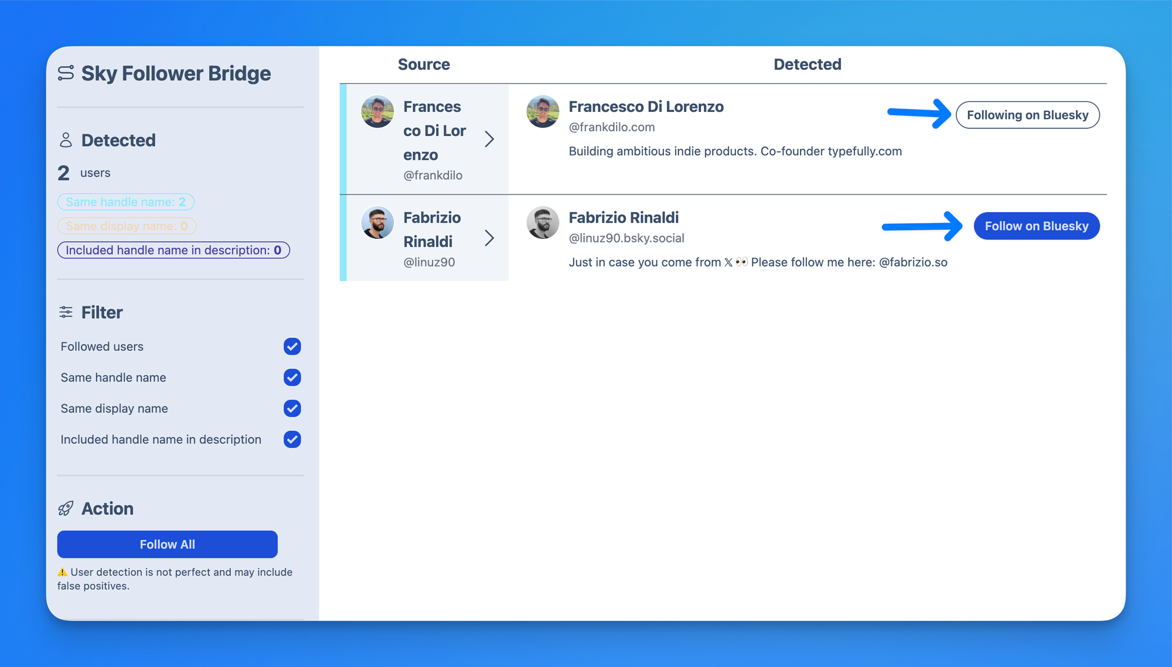Open the @frankdilo.com handle link
This screenshot has height=667, width=1172.
pos(612,127)
